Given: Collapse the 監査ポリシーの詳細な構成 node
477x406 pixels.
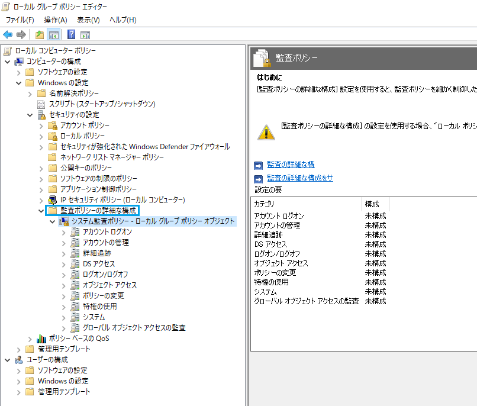Looking at the screenshot, I should (x=41, y=211).
